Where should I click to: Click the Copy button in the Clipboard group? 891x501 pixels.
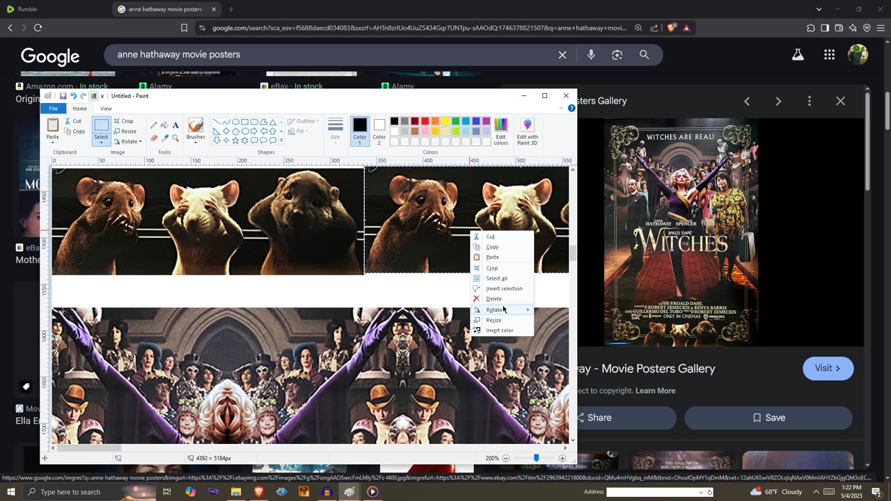pos(74,132)
